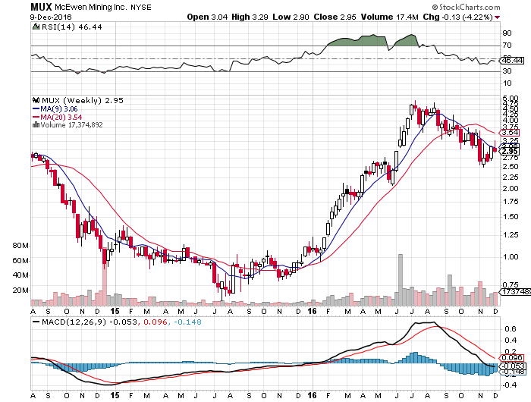Click the -0.053 tag on MACD axis
531x402 pixels.
(514, 366)
